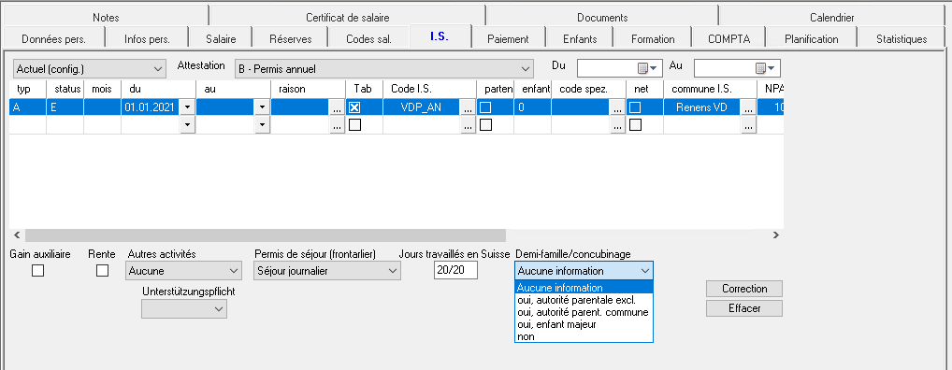Click the grid scroll left arrow
Viewport: 952px width, 370px height.
click(x=17, y=235)
